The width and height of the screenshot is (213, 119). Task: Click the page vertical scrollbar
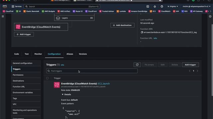click(x=212, y=60)
